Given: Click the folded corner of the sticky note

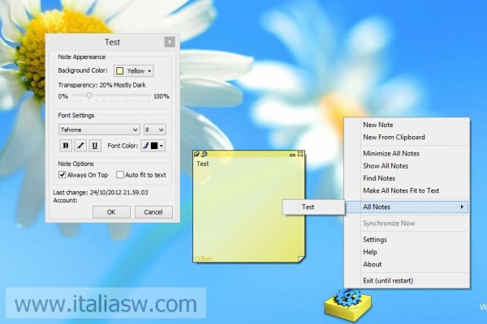Looking at the screenshot, I should pos(300,258).
